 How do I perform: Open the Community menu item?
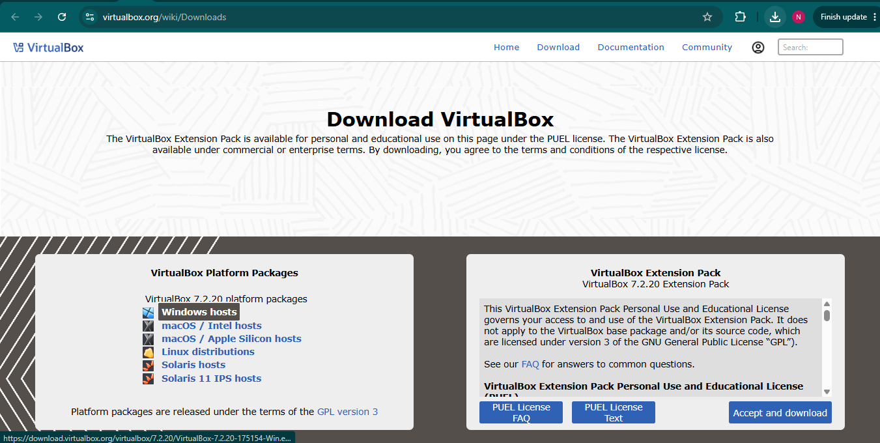(x=707, y=47)
